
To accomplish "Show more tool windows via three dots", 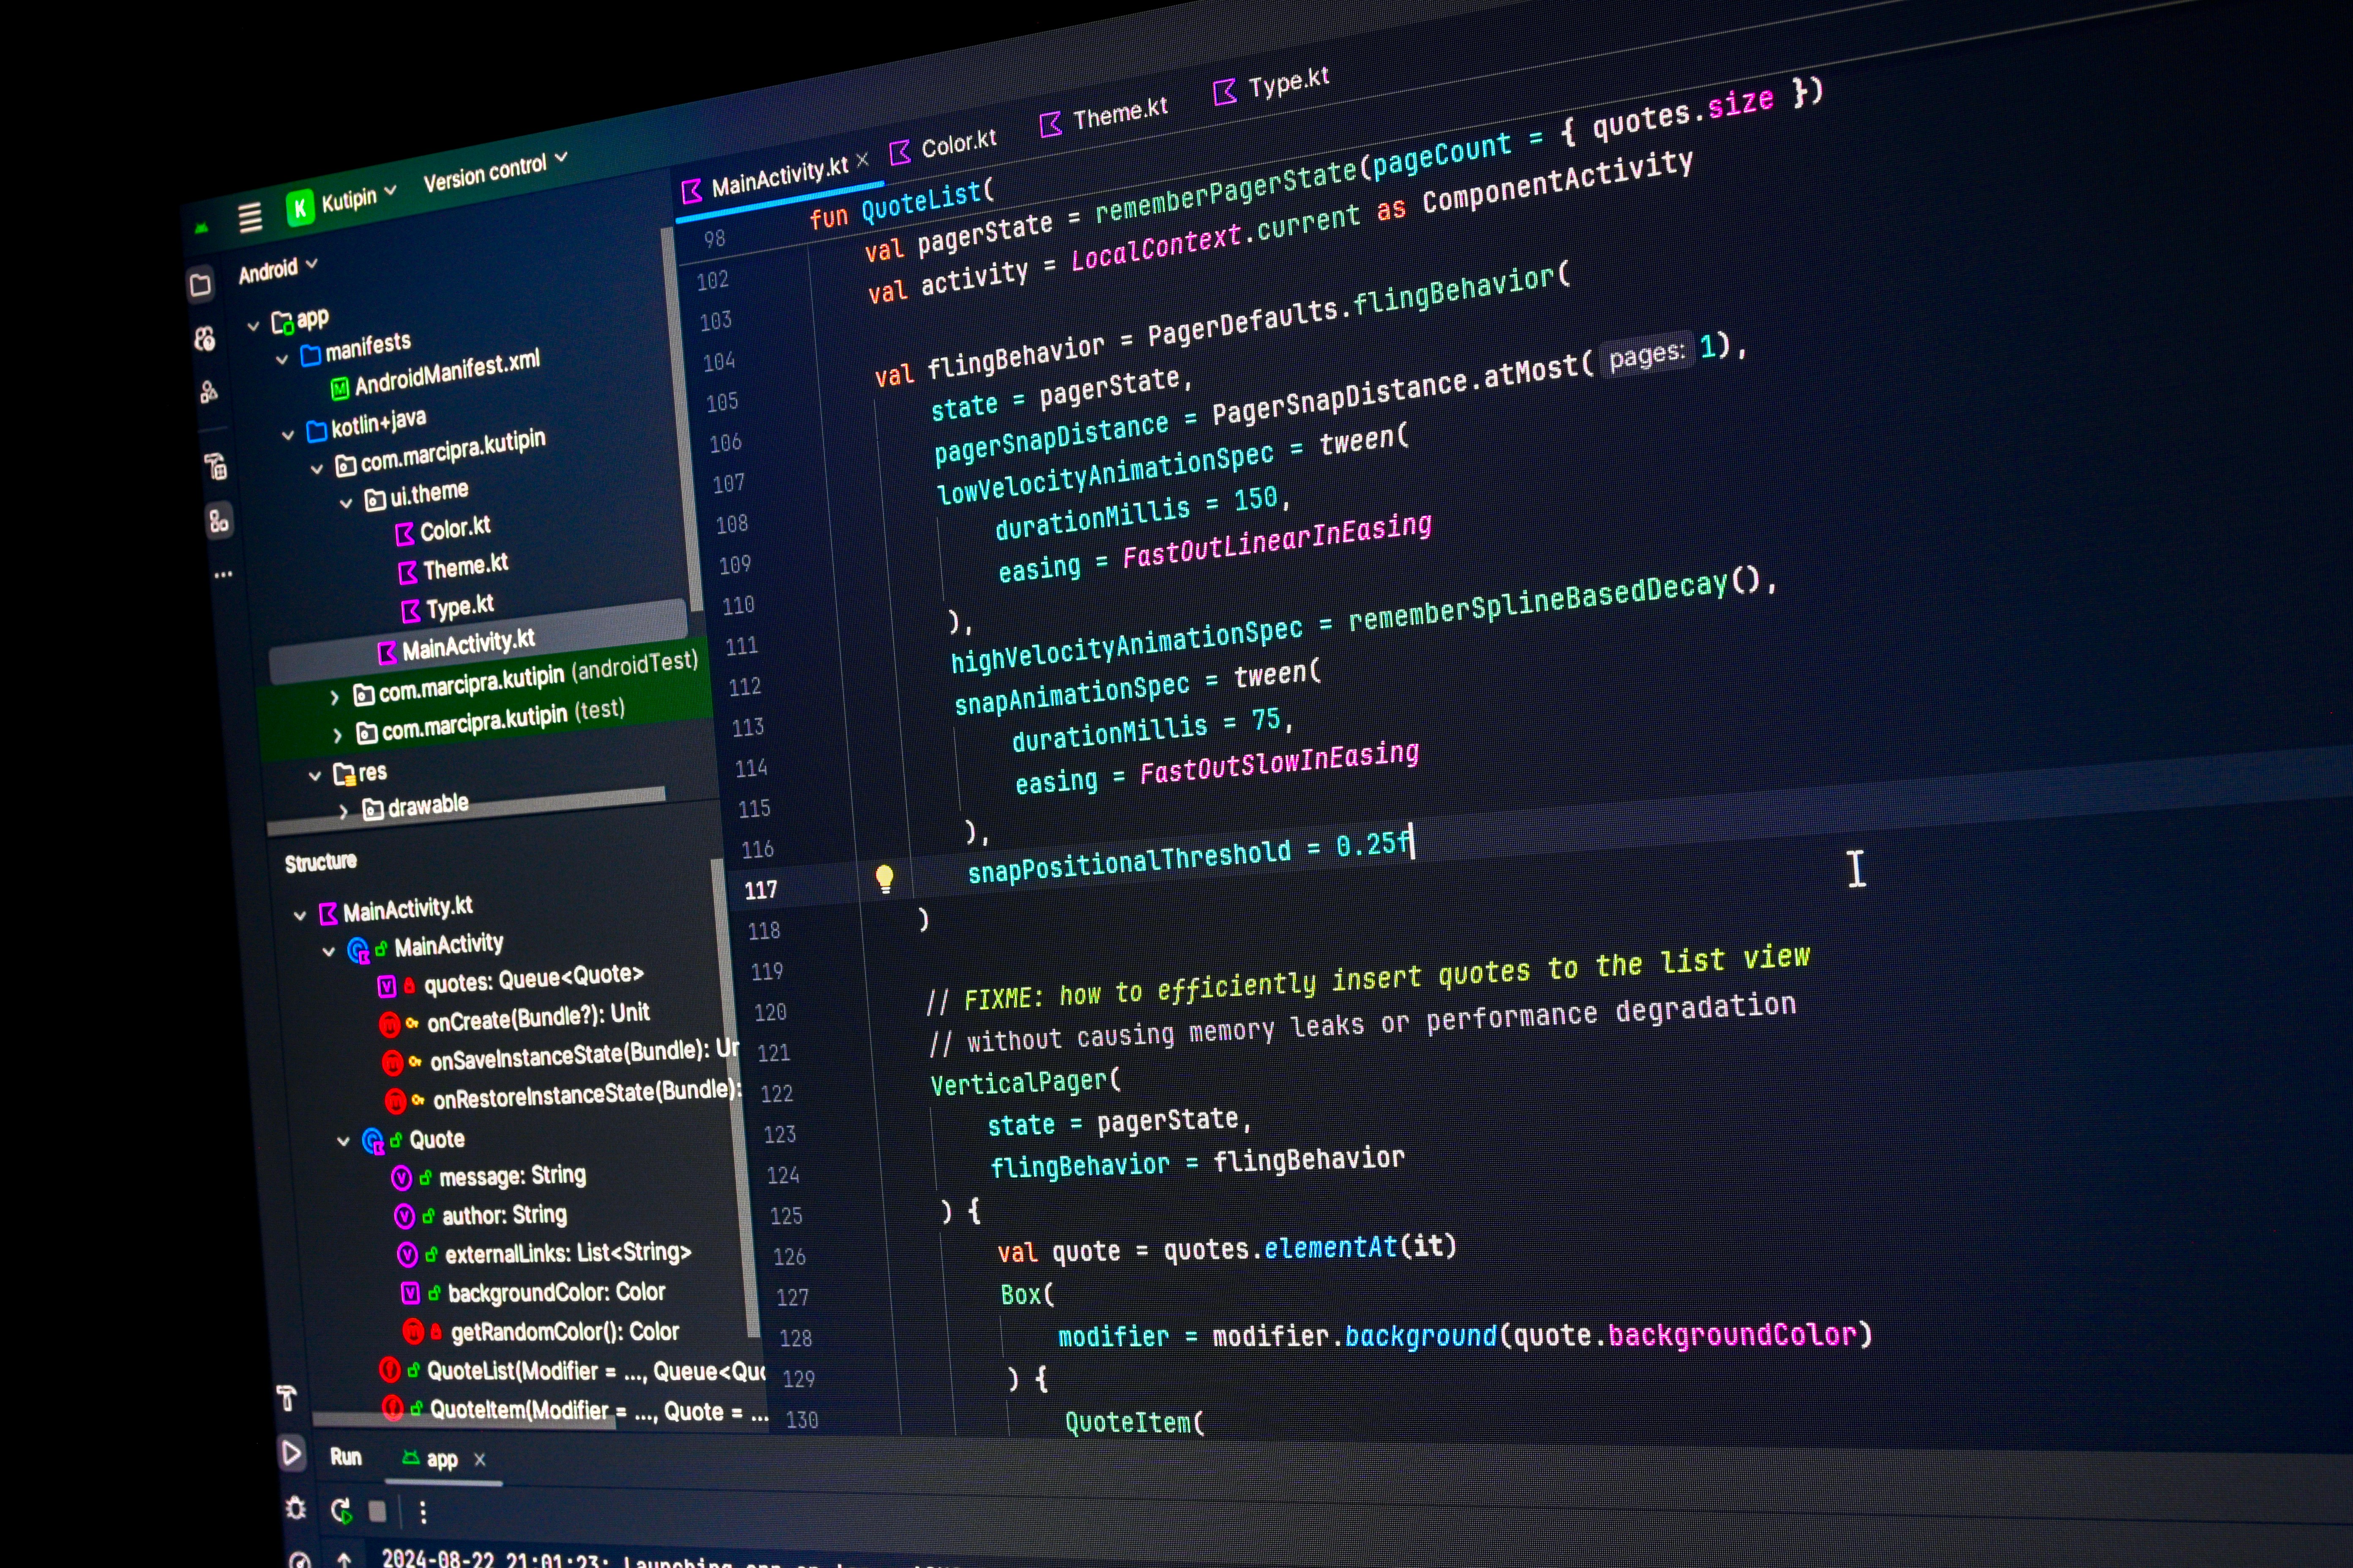I will coord(223,574).
